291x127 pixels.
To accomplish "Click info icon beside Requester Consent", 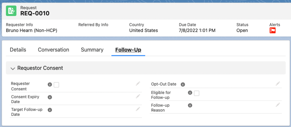I will (x=50, y=84).
